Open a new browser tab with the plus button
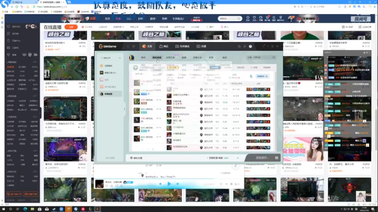 click(x=69, y=2)
